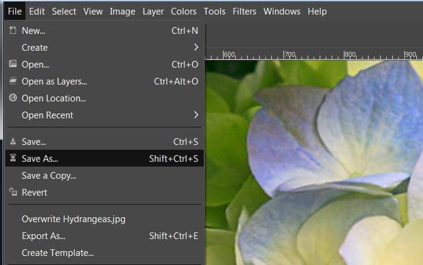Open the Windows menu

point(282,11)
